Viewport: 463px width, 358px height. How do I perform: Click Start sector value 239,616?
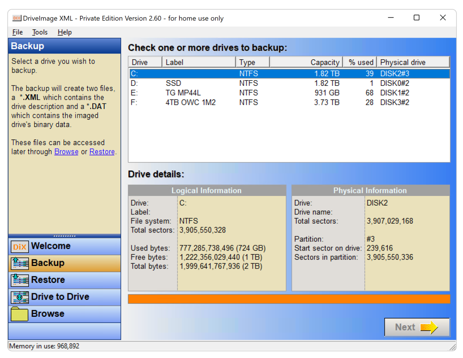click(380, 248)
